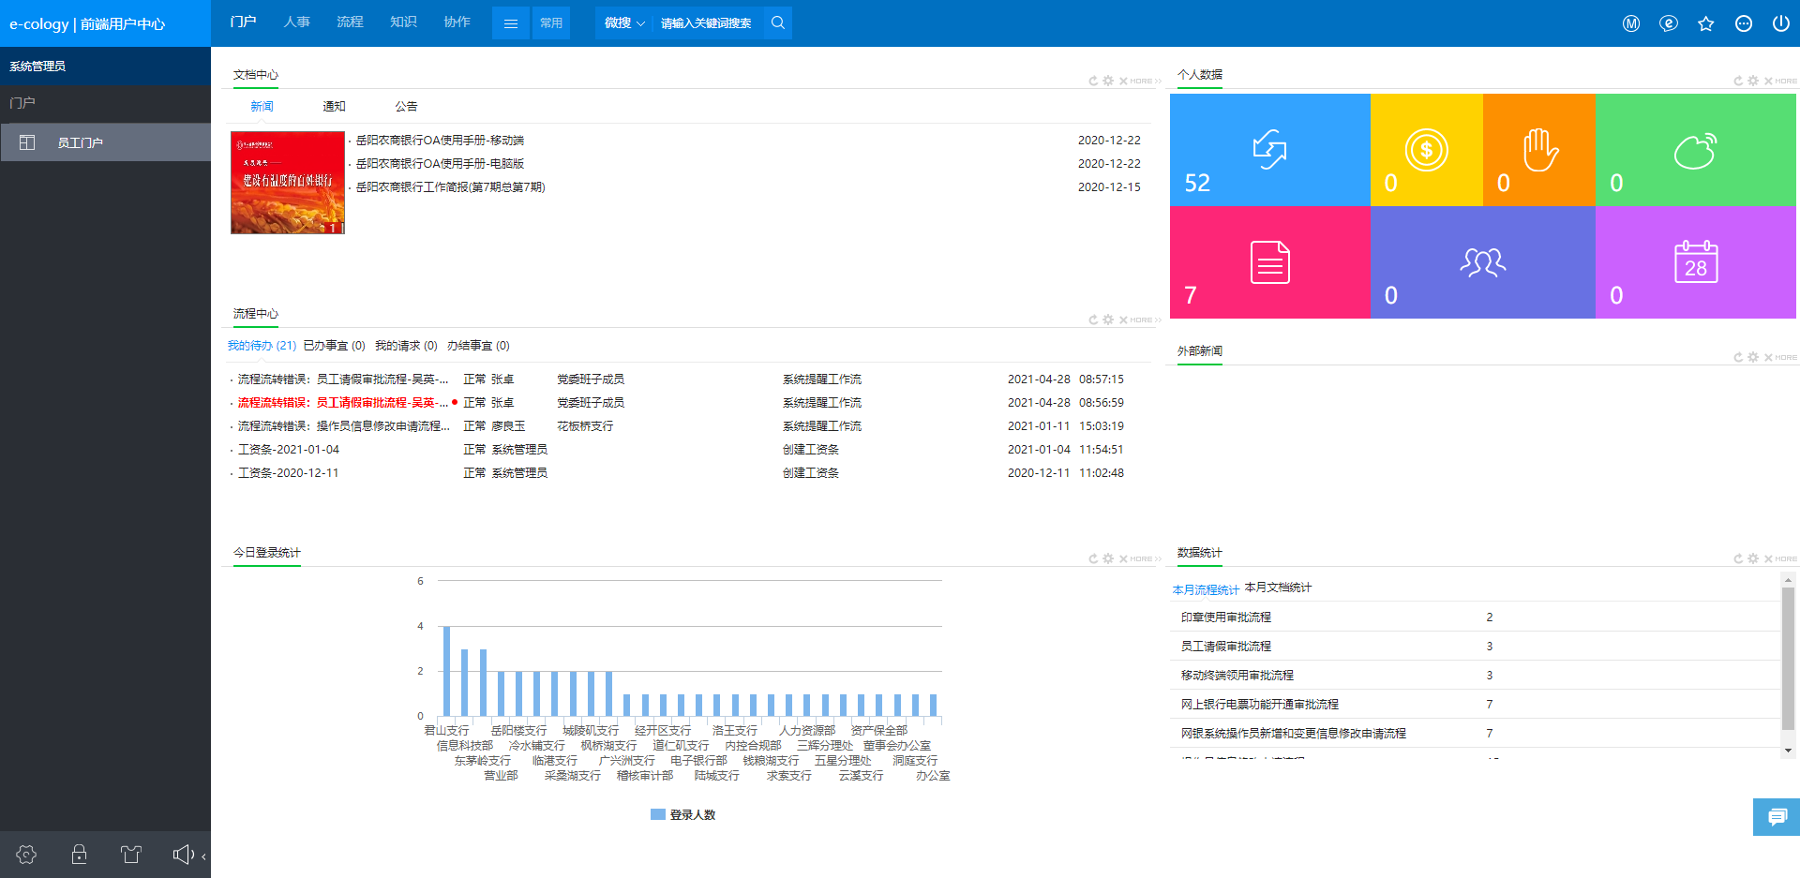Open favorites star icon in header
Viewport: 1800px width, 878px height.
coord(1706,23)
